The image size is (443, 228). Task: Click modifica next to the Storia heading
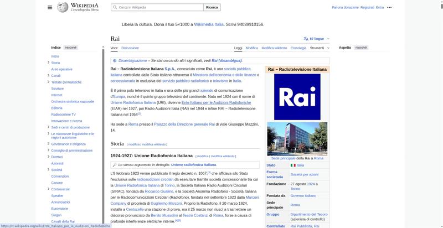[134, 144]
